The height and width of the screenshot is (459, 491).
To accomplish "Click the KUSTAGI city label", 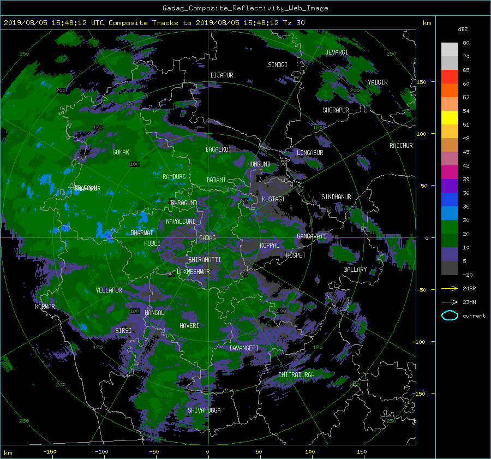I will [x=273, y=199].
